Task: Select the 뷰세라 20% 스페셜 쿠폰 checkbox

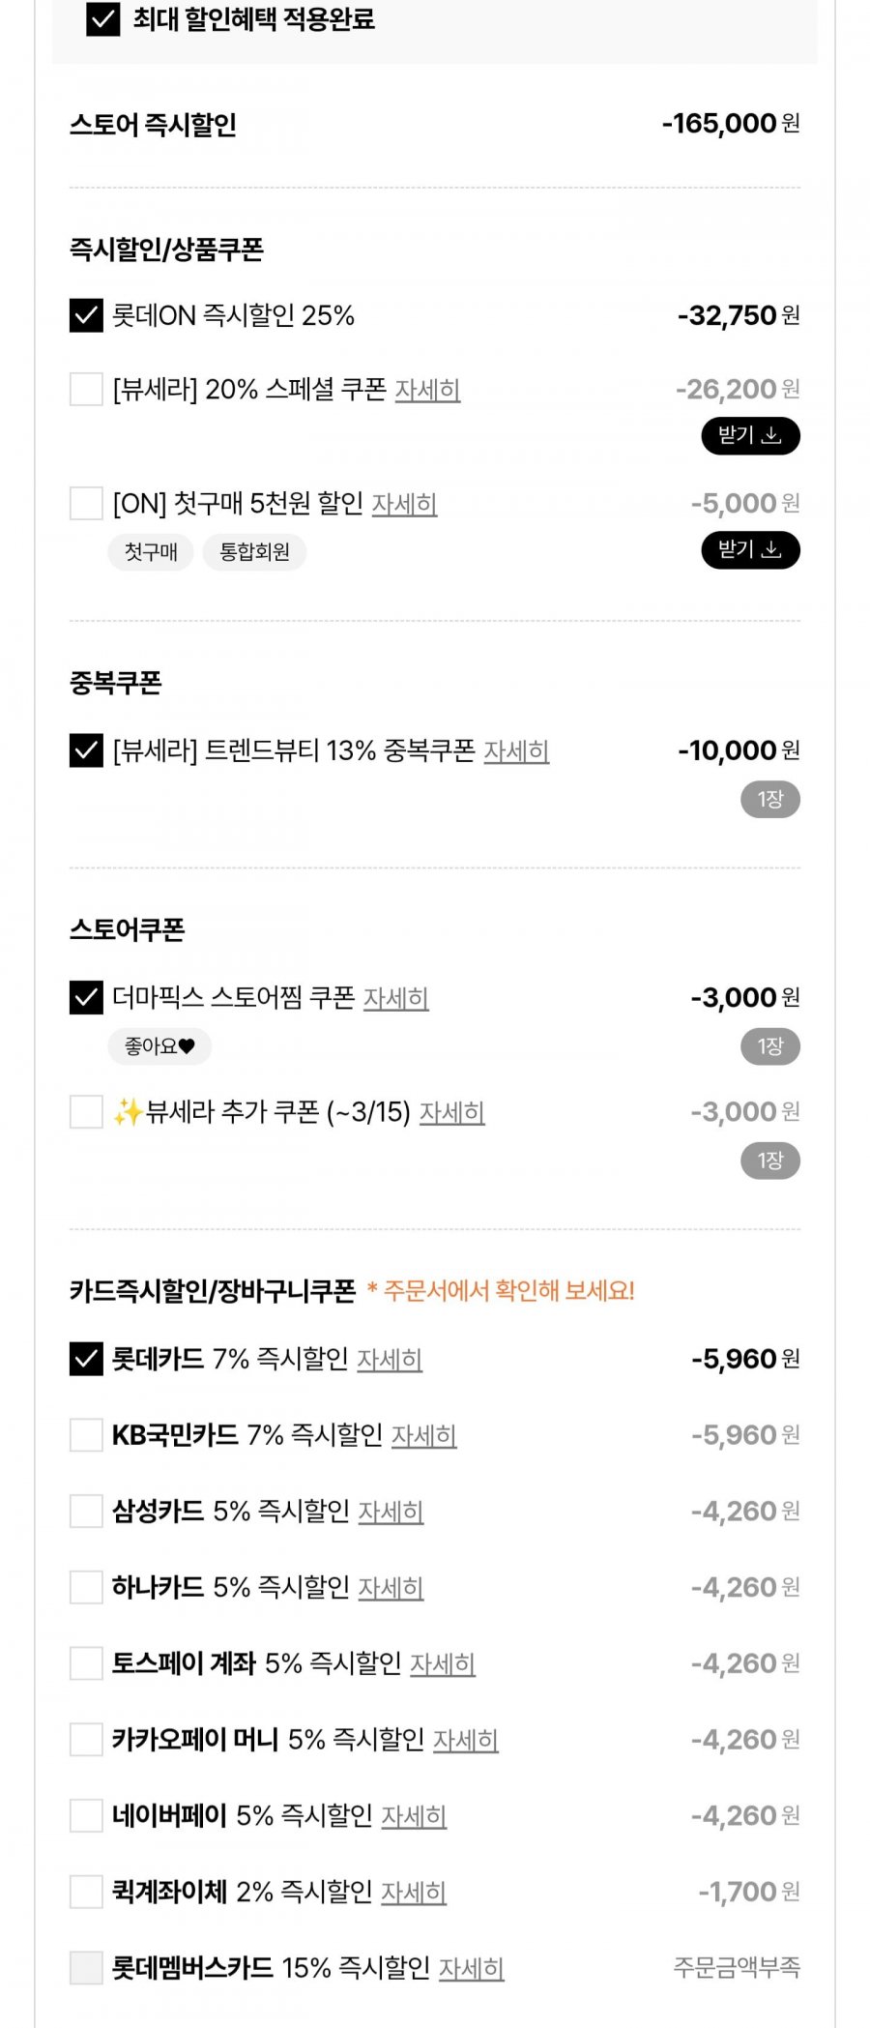Action: pyautogui.click(x=86, y=390)
